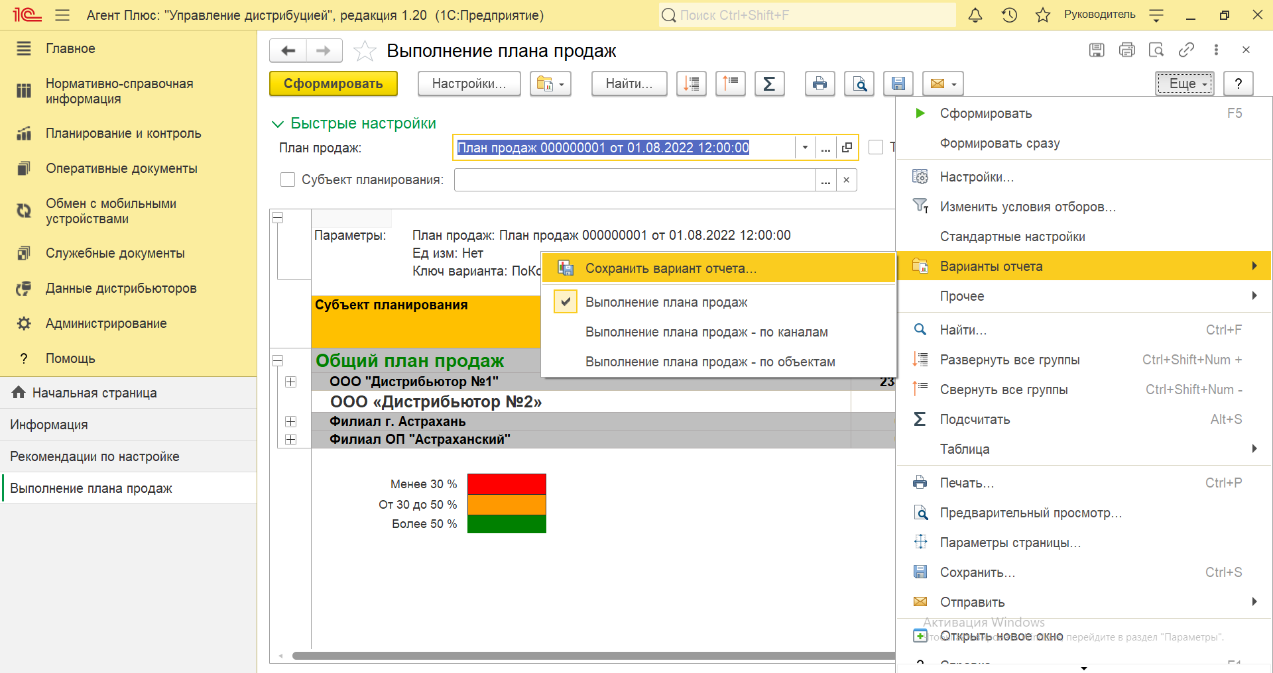The height and width of the screenshot is (673, 1273).
Task: Open history clock icon in title bar
Action: click(x=1009, y=15)
